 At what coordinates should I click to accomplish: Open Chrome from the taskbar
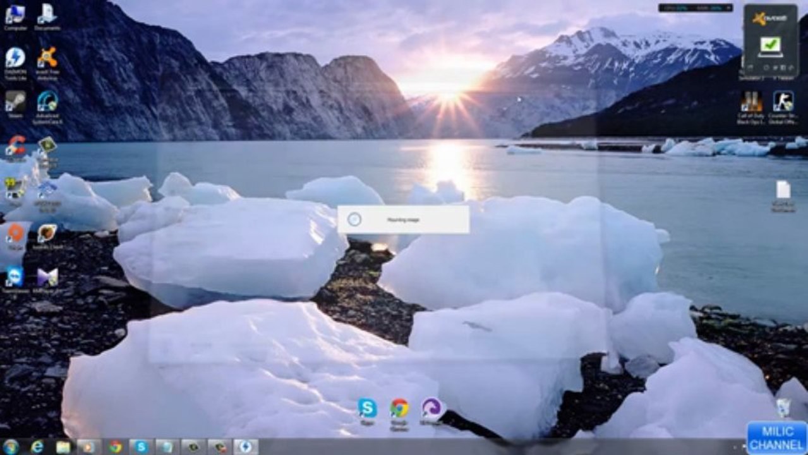point(115,447)
